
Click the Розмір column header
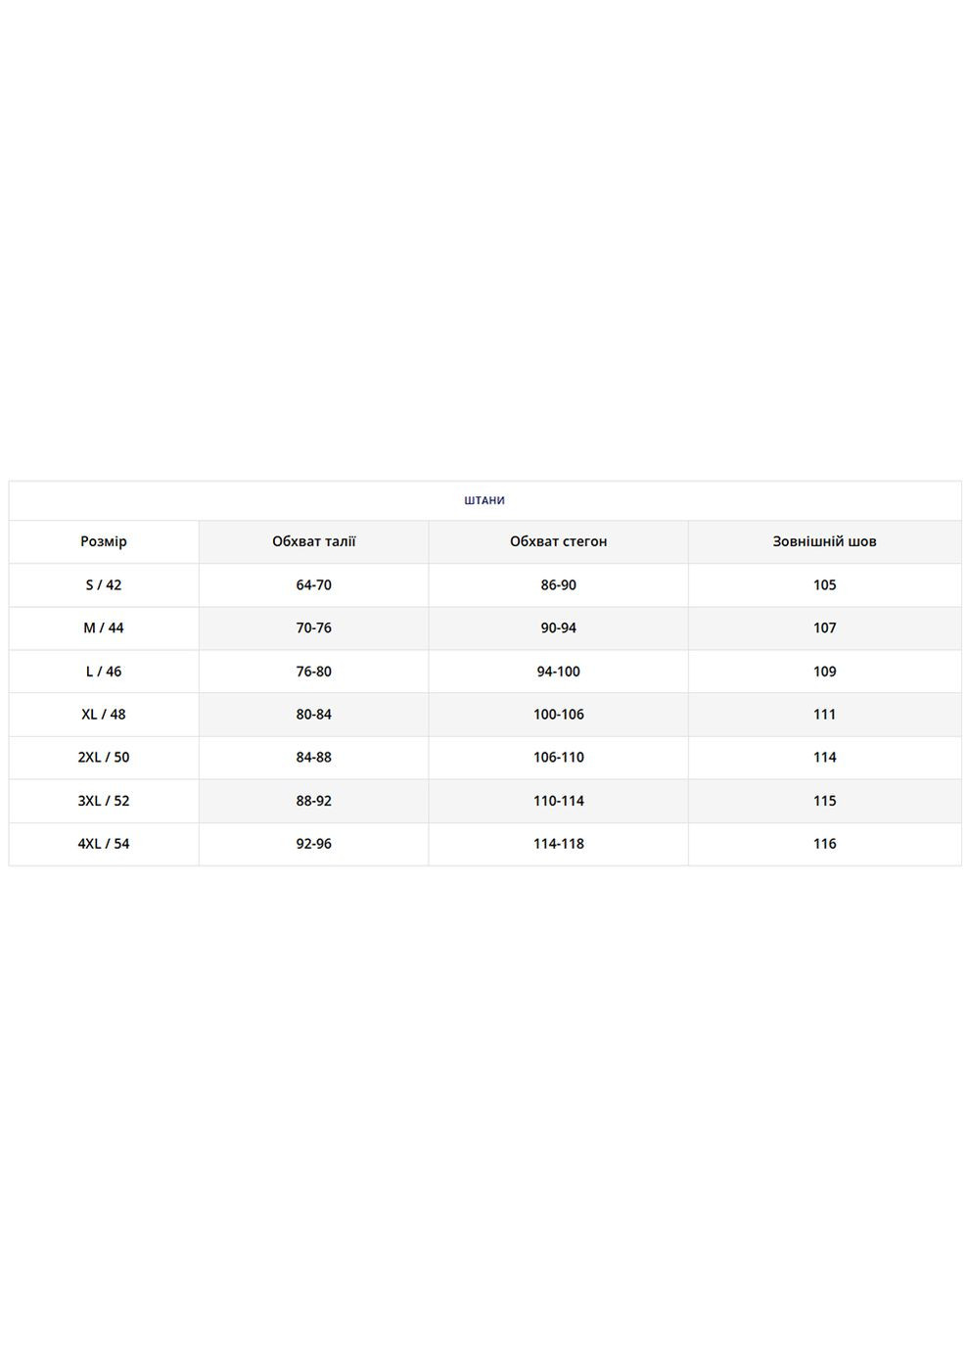tap(104, 541)
